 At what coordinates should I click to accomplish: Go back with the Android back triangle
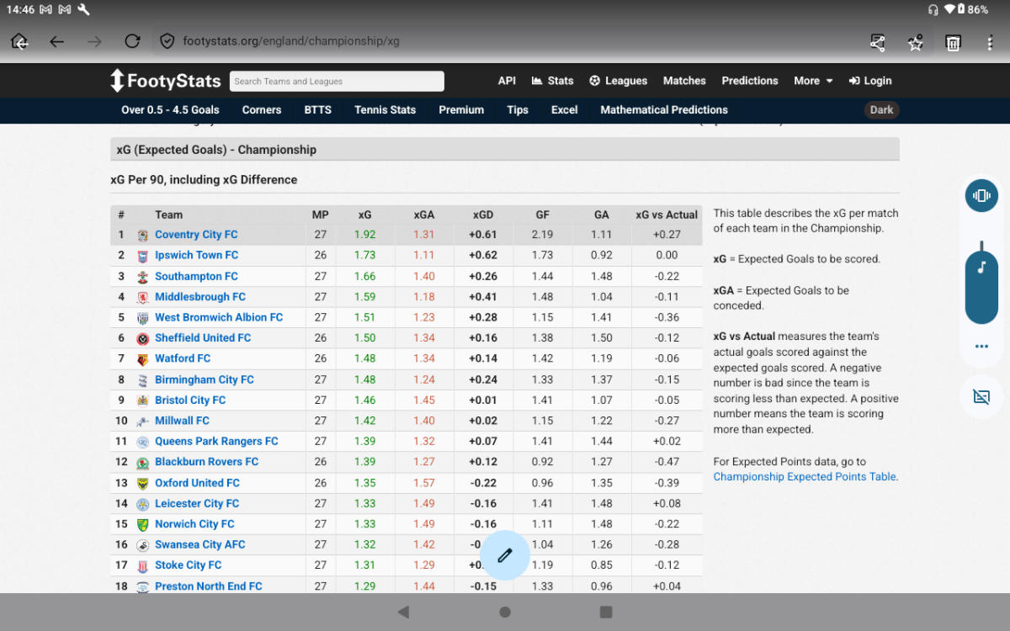(x=403, y=612)
